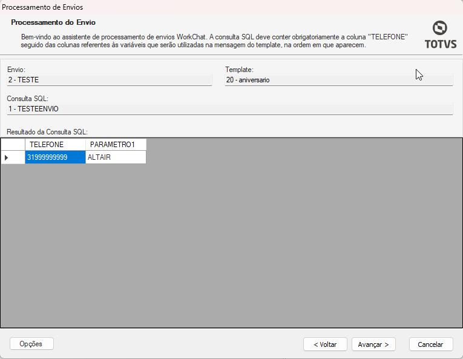Screen dimensions: 463x359
Task: Select the ALTAIR cell in the grid
Action: pyautogui.click(x=116, y=157)
